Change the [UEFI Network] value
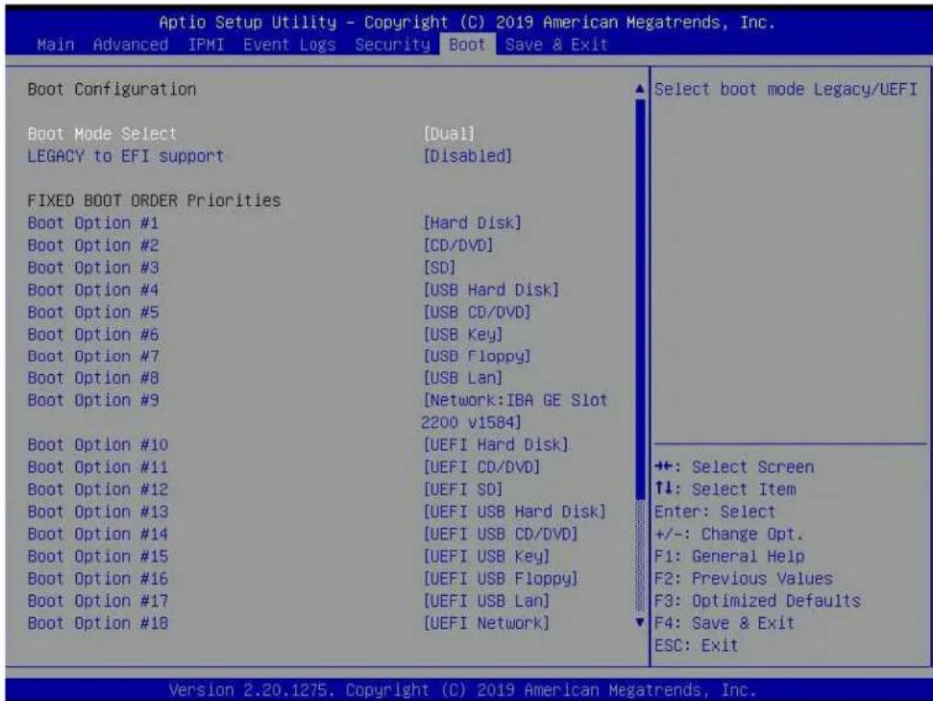Image resolution: width=933 pixels, height=701 pixels. [485, 623]
